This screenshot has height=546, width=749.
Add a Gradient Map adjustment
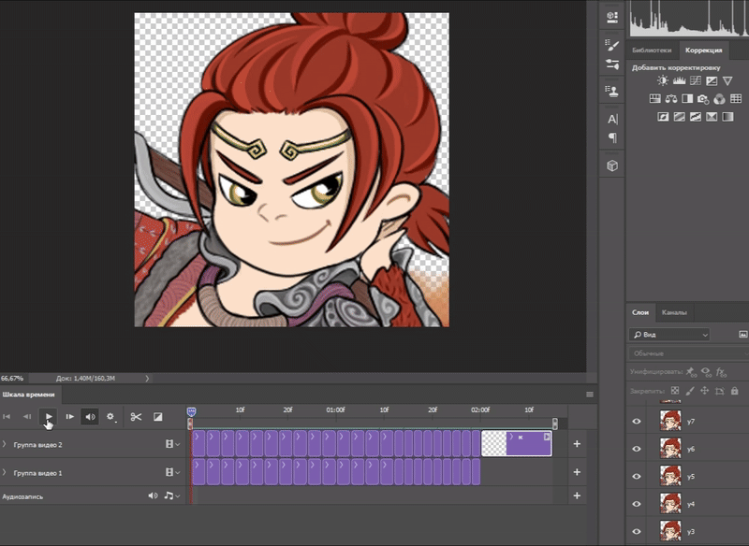coord(727,116)
